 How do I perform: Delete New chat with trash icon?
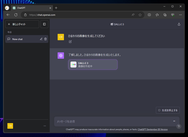[x=45, y=39]
